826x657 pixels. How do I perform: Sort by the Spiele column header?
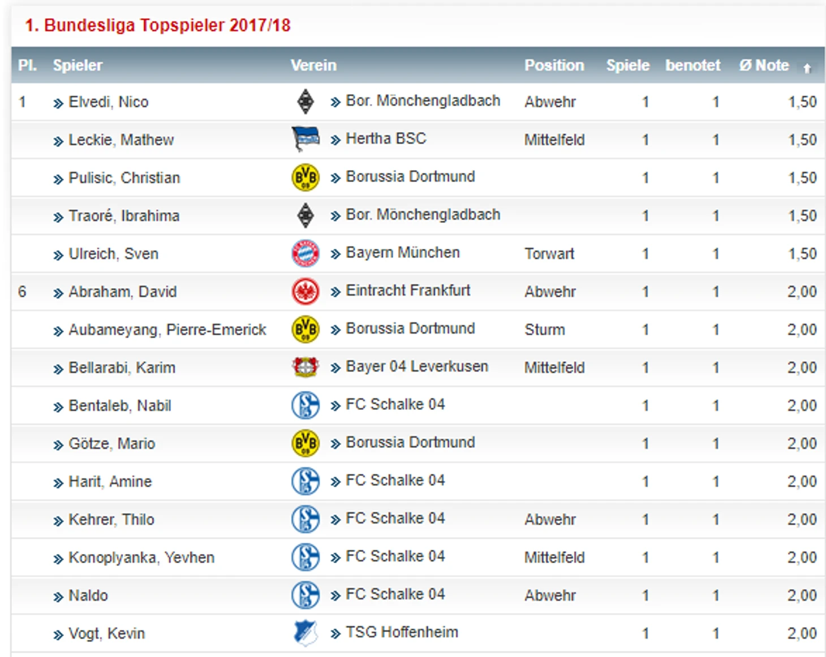pyautogui.click(x=628, y=65)
